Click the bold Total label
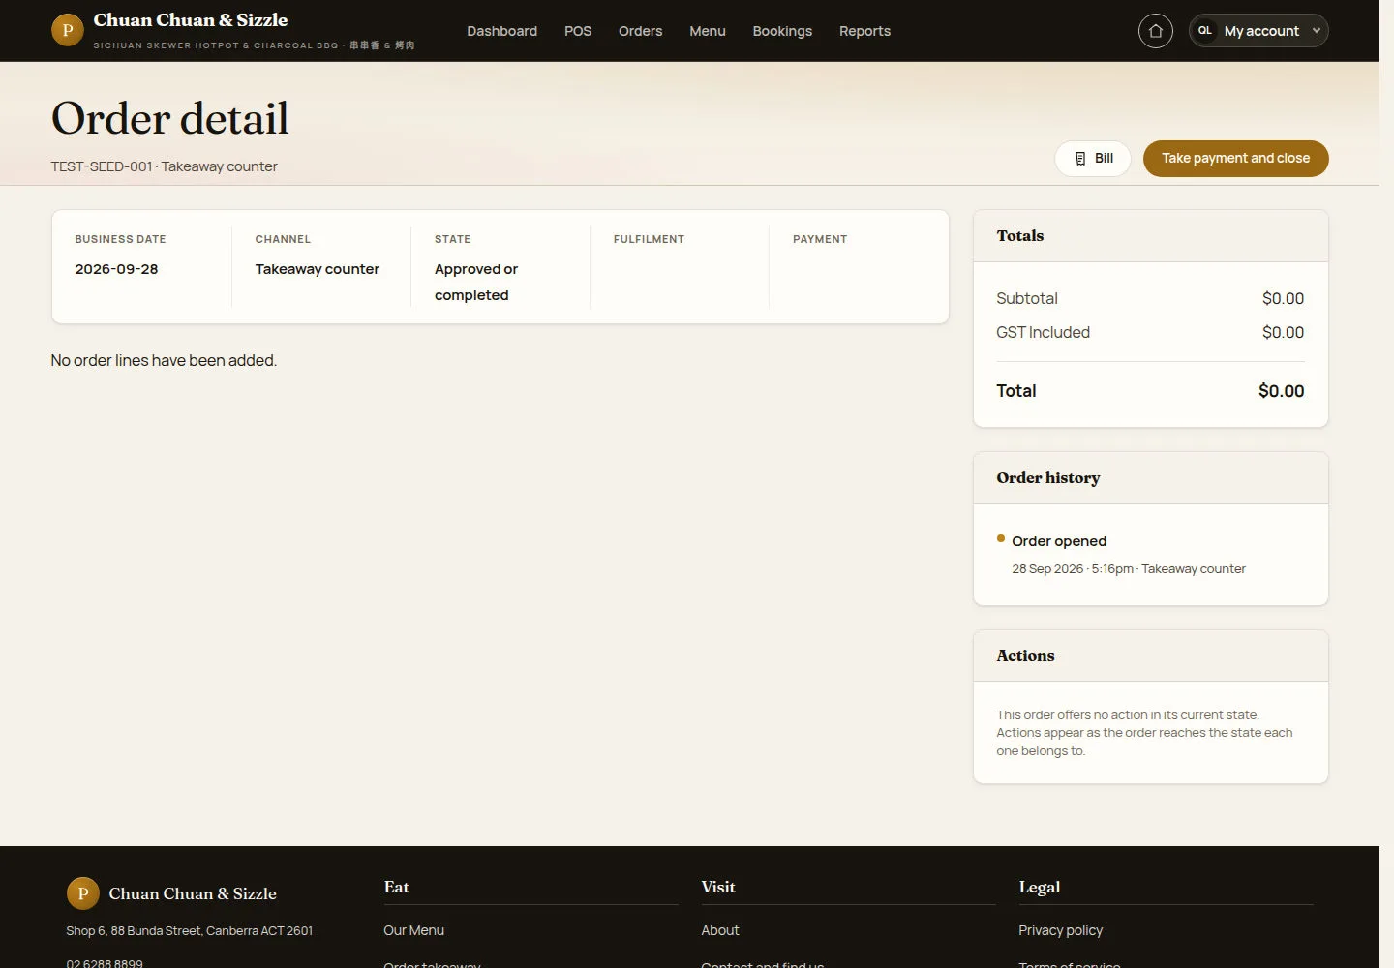This screenshot has width=1394, height=968. point(1016,391)
